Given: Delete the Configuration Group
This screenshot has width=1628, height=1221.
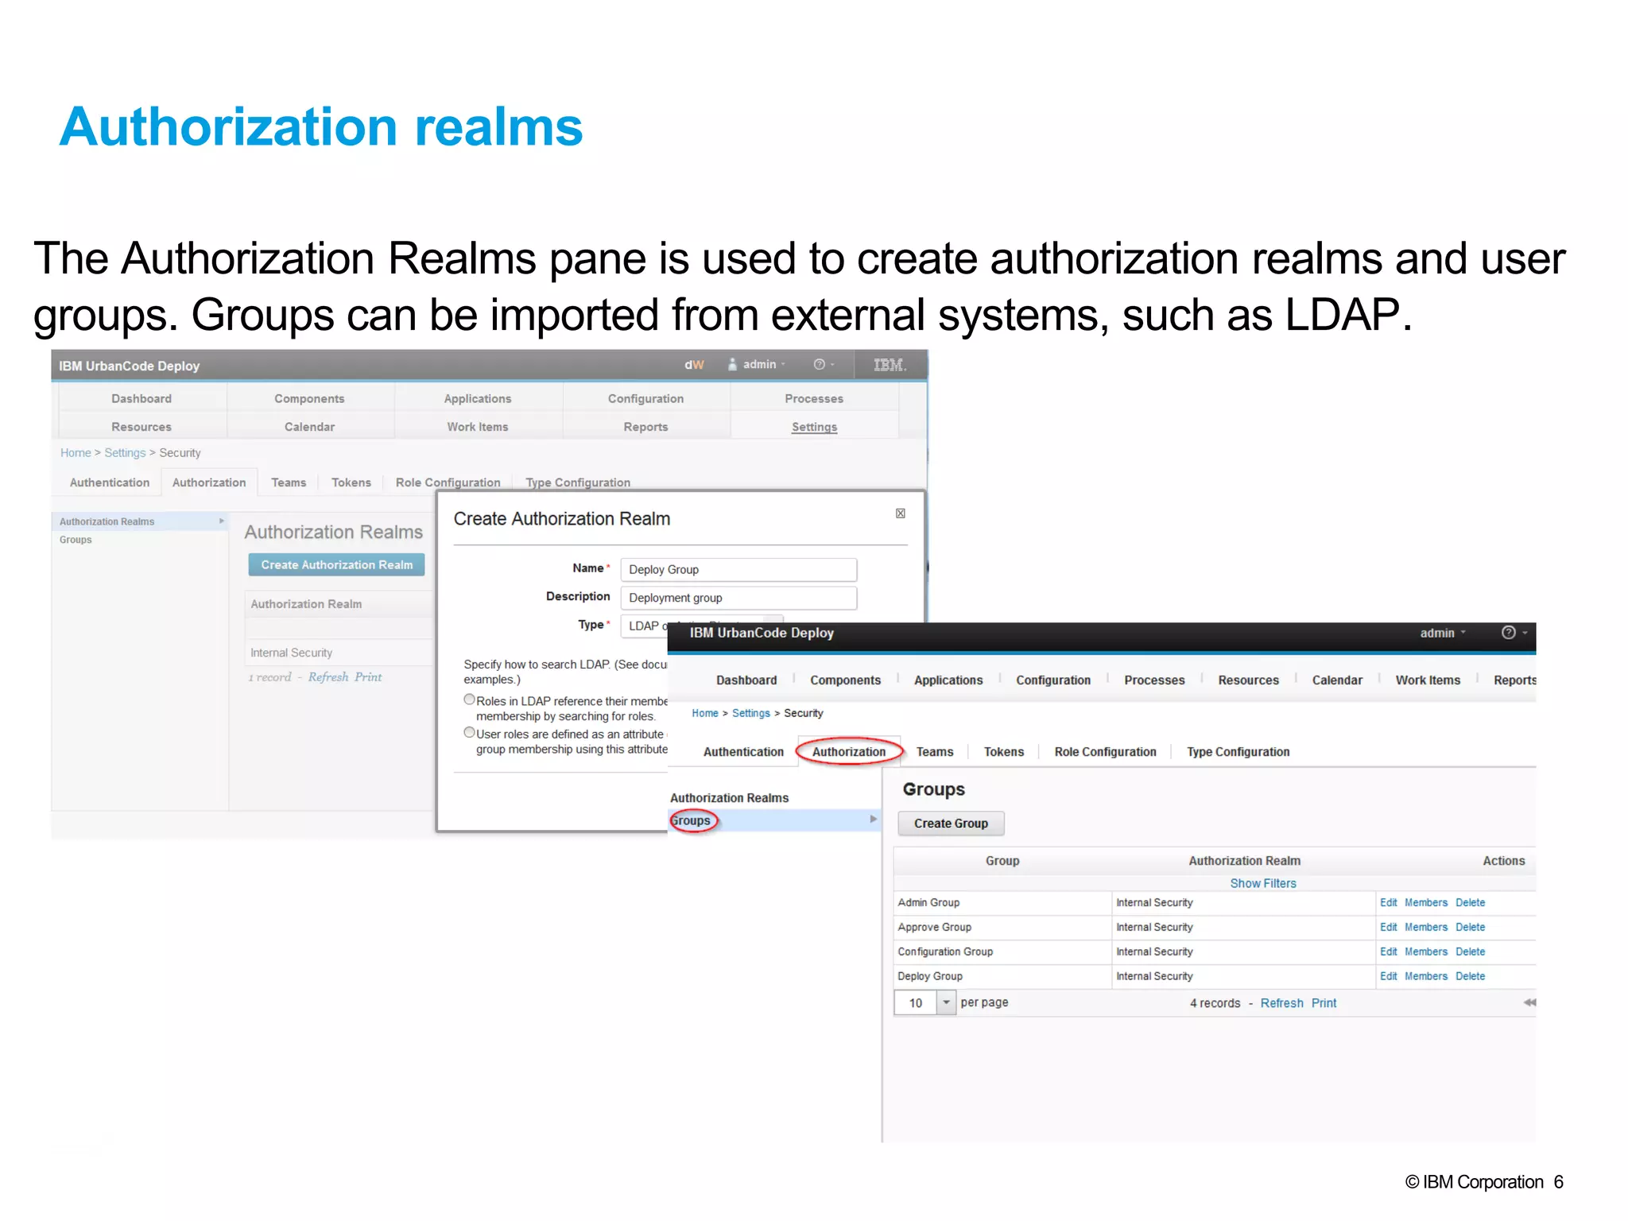Looking at the screenshot, I should (1470, 952).
